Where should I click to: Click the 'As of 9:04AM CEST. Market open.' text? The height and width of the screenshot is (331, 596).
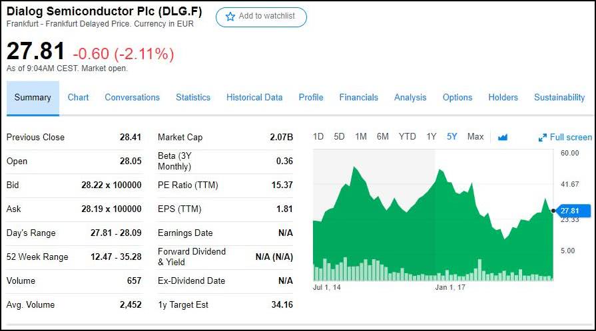click(x=67, y=68)
